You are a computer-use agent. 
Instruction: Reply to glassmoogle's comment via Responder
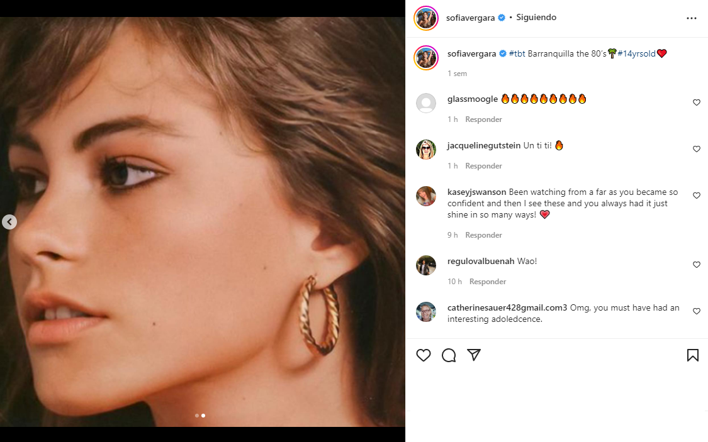click(x=483, y=119)
